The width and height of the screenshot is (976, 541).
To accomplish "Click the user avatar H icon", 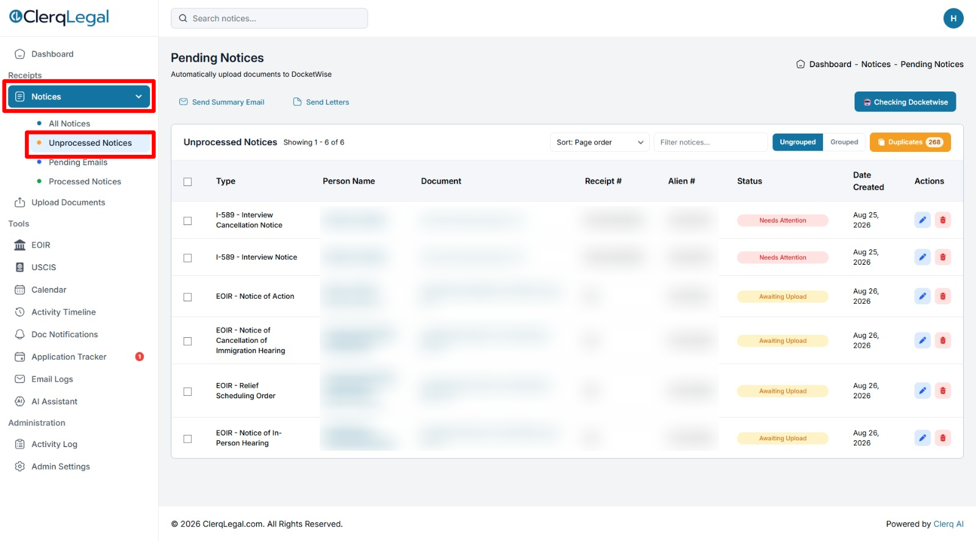I will [x=953, y=18].
